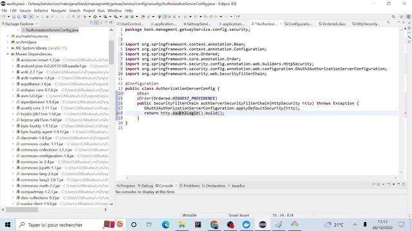Image resolution: width=412 pixels, height=231 pixels.
Task: Open Package Explorer view menu icon
Action: [101, 22]
